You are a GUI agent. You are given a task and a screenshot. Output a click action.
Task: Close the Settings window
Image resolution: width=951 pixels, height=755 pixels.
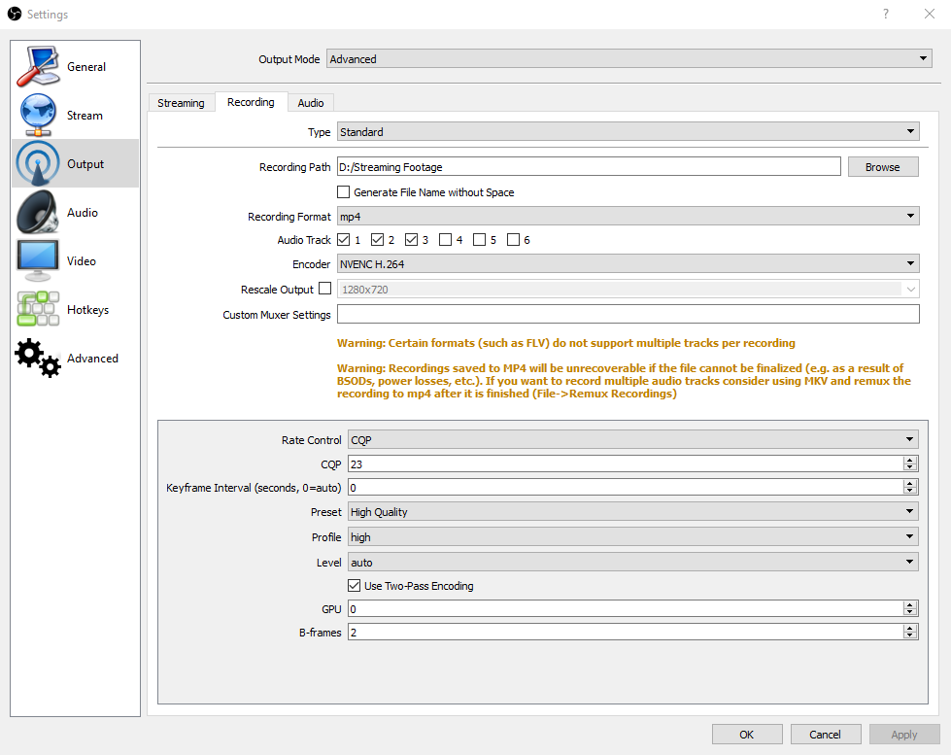pos(930,14)
